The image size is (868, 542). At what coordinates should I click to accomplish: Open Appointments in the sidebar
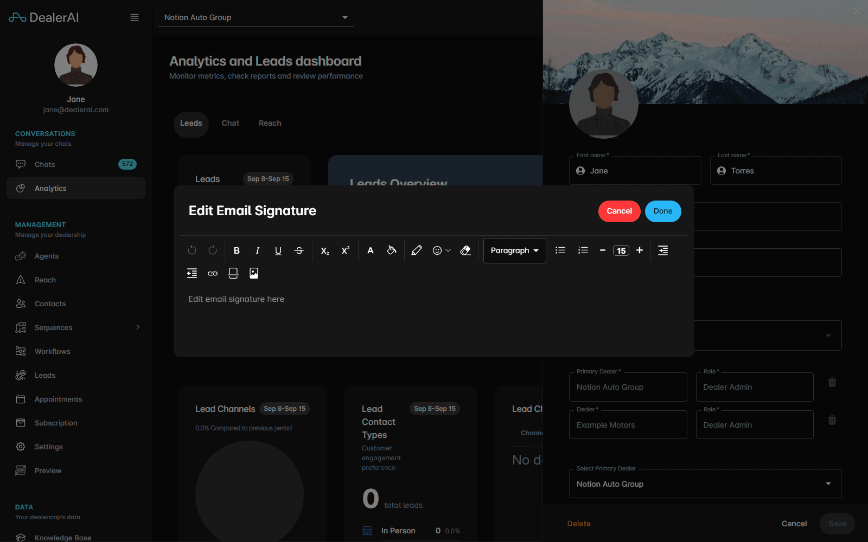(x=76, y=399)
